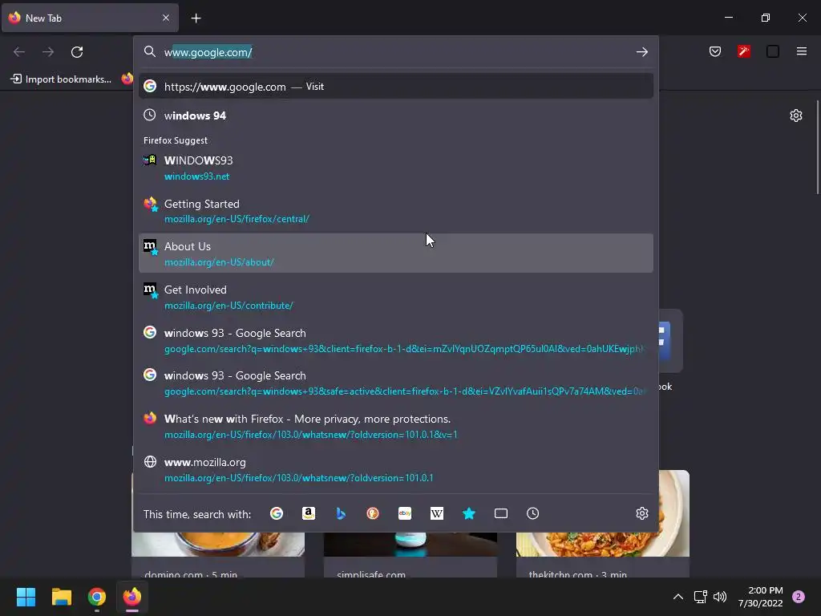Click the page vertical scrollbar

point(817,148)
